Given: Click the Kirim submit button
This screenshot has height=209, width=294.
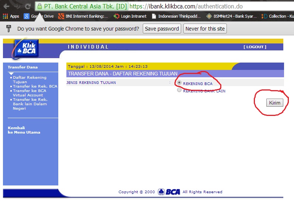Looking at the screenshot, I should (x=275, y=103).
